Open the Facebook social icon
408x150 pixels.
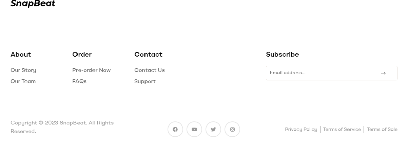tap(175, 129)
